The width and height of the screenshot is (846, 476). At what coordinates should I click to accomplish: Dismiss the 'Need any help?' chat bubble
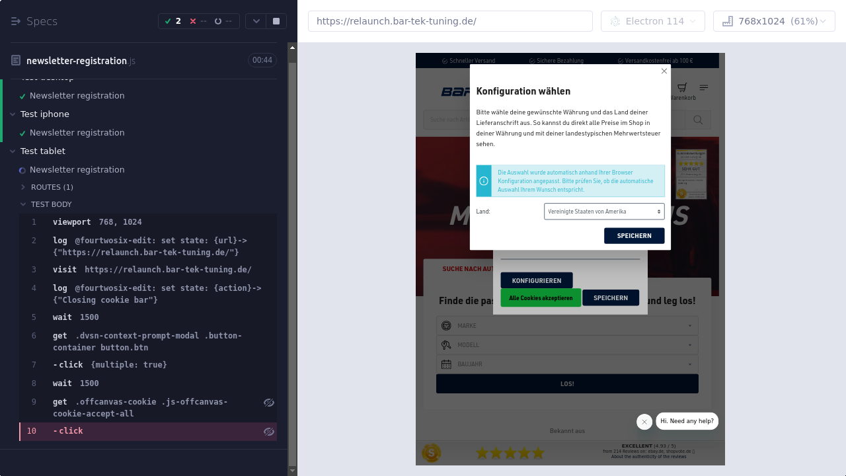[x=644, y=422]
